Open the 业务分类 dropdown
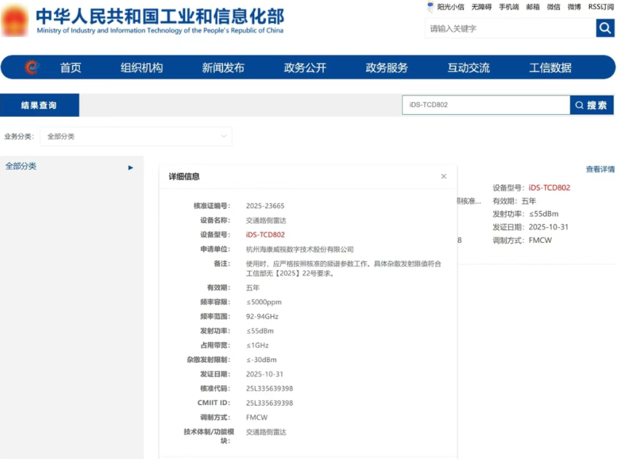This screenshot has height=459, width=620. [136, 136]
